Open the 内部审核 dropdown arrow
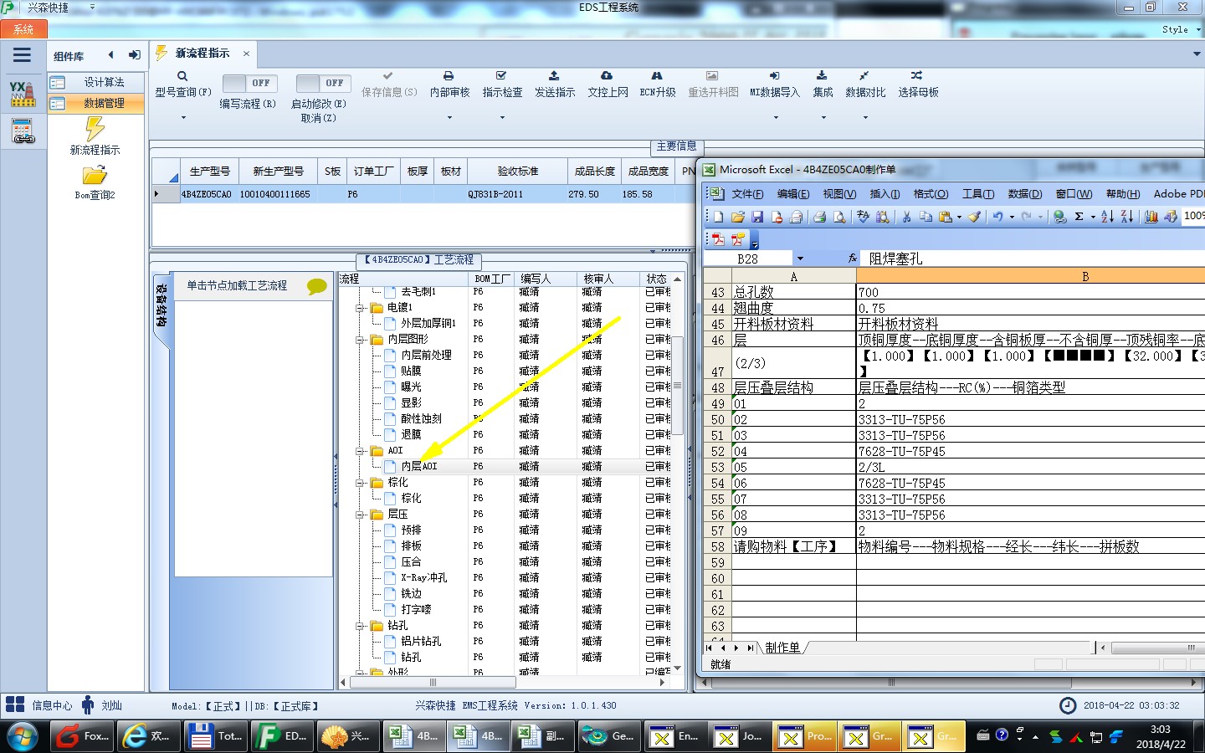This screenshot has width=1205, height=753. coord(449,118)
